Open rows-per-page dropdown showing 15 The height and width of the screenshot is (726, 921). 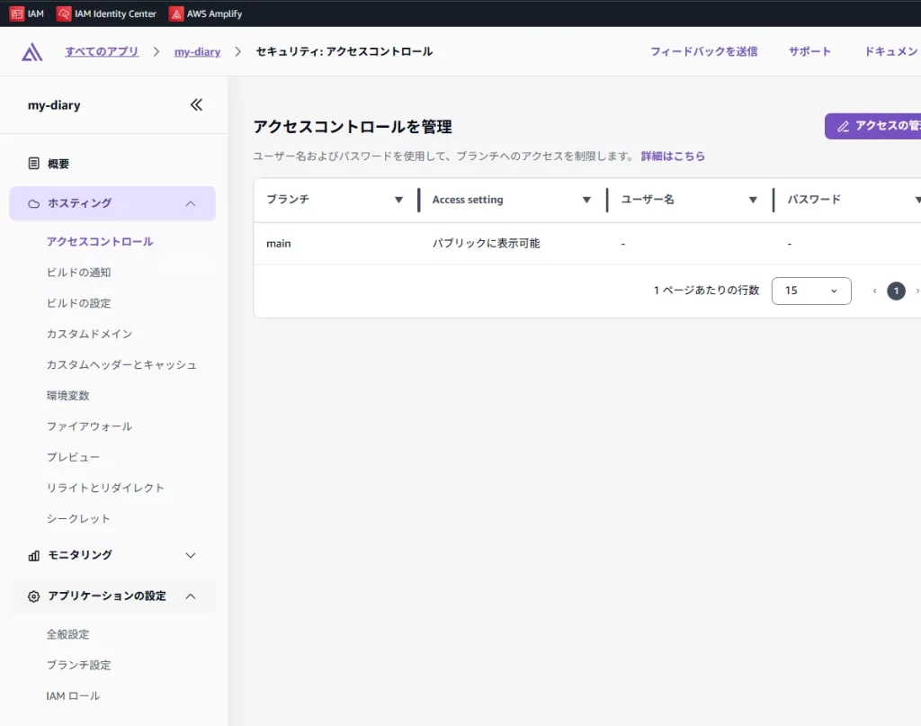point(810,291)
